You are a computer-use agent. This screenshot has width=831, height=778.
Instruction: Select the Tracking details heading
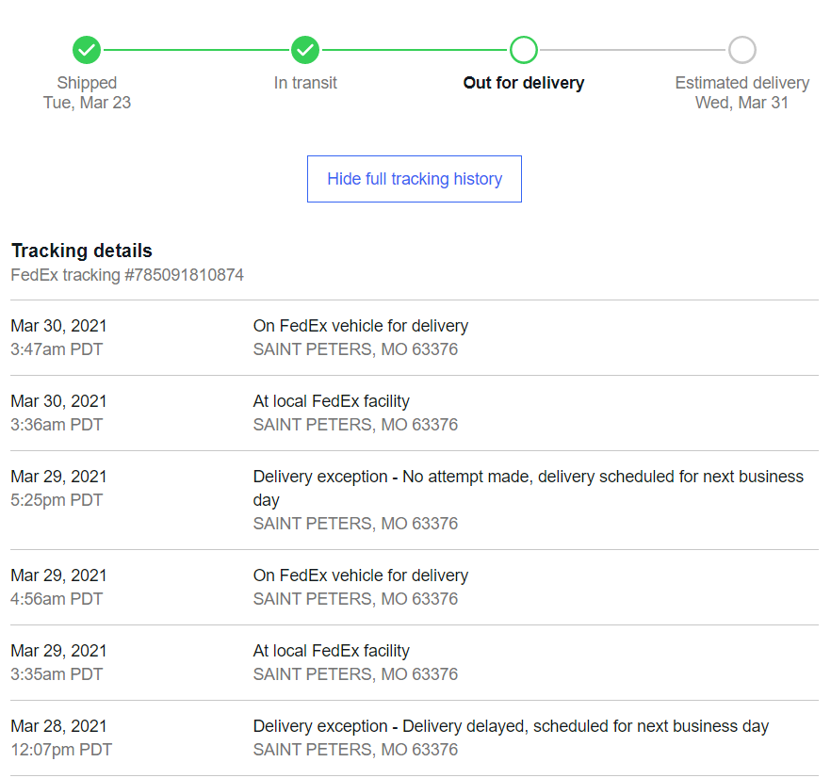pos(82,251)
